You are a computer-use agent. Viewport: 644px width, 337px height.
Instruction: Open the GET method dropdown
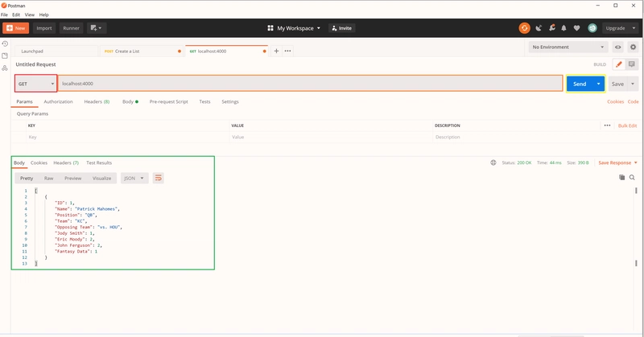click(35, 84)
